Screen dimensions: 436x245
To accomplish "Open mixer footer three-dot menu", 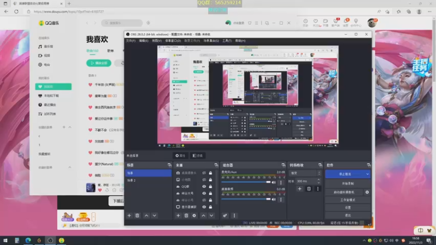I will pyautogui.click(x=234, y=216).
